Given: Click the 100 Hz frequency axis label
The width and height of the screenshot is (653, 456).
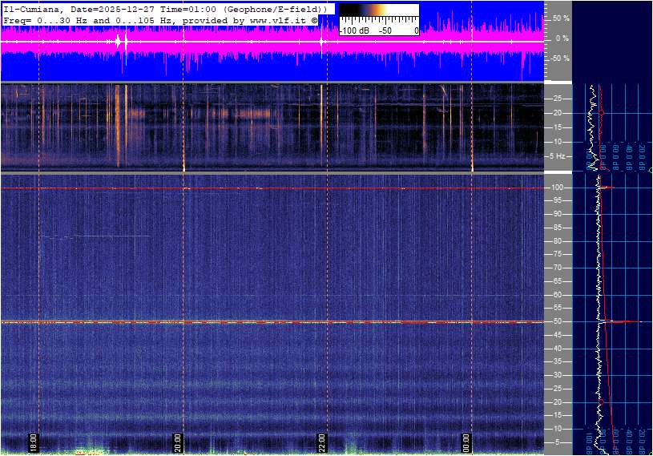Looking at the screenshot, I should pyautogui.click(x=557, y=188).
